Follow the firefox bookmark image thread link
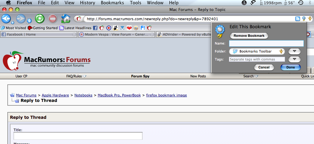 click(166, 95)
